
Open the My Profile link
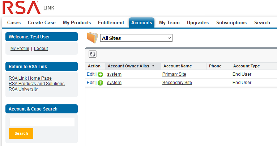[20, 49]
